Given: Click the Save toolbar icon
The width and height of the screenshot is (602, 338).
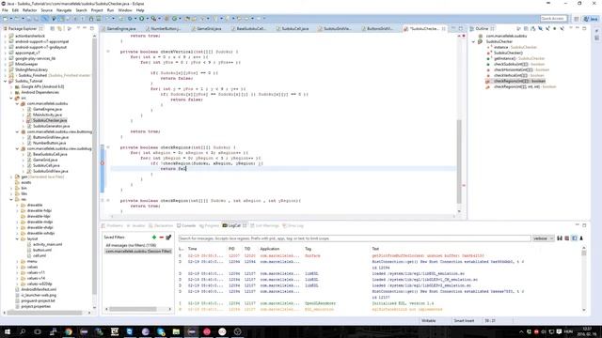Looking at the screenshot, I should (29, 19).
